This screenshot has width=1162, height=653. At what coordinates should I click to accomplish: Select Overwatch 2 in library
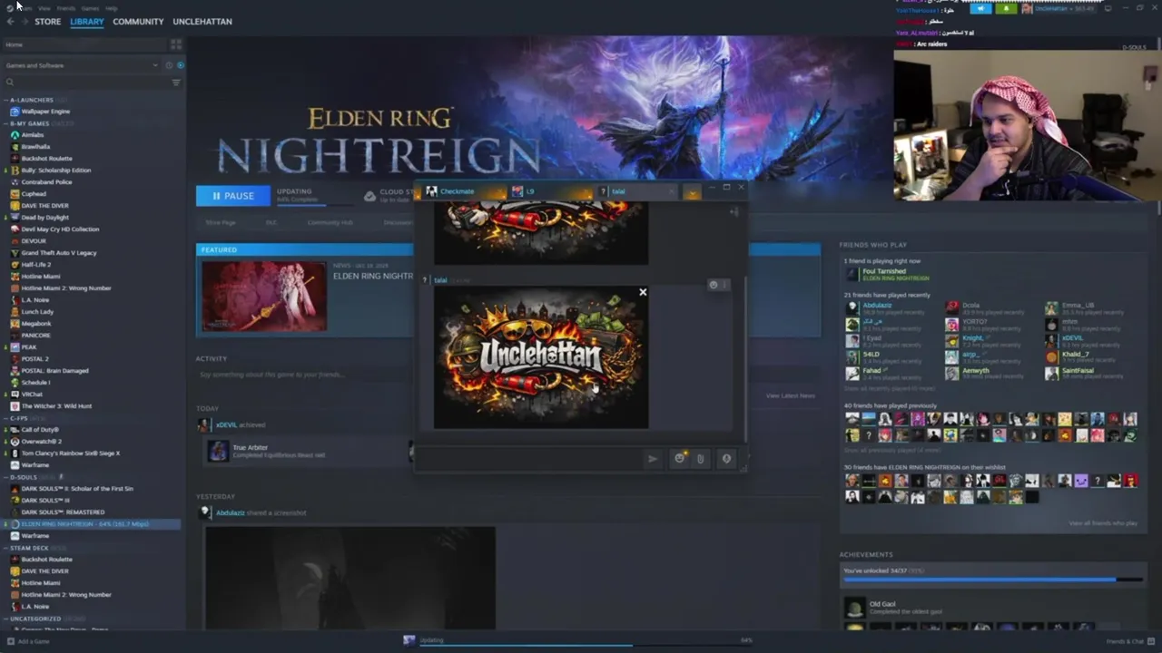[41, 442]
